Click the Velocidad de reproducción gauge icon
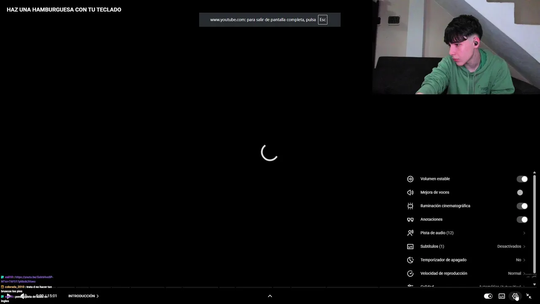 click(410, 274)
